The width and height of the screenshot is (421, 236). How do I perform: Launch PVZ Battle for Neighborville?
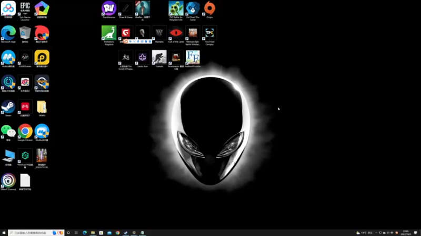tap(176, 10)
